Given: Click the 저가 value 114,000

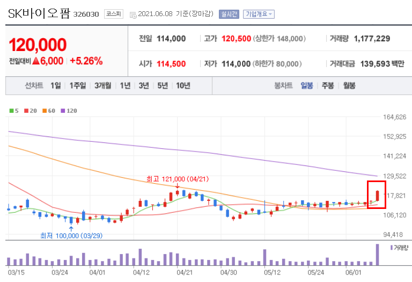Looking at the screenshot, I should point(236,64).
